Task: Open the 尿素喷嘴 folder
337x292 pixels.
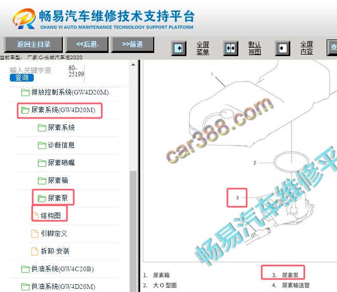Action: tap(61, 163)
